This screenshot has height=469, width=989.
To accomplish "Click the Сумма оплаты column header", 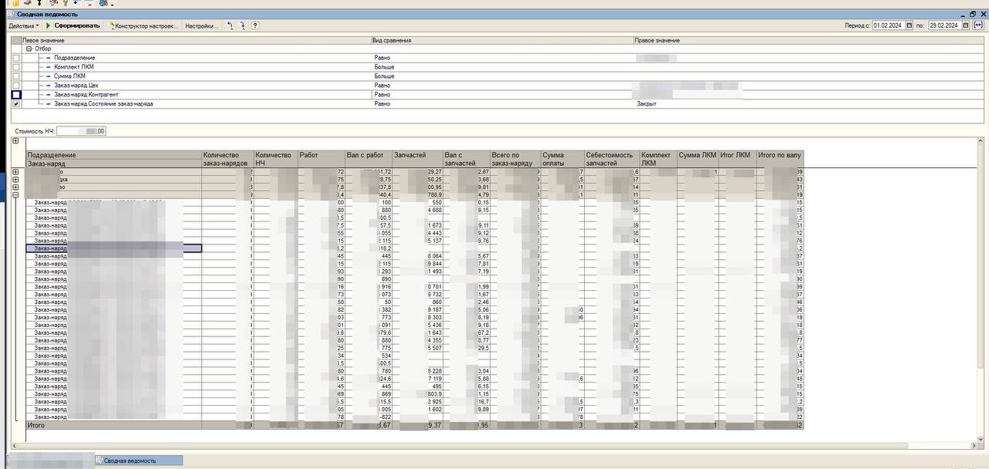I will [562, 160].
